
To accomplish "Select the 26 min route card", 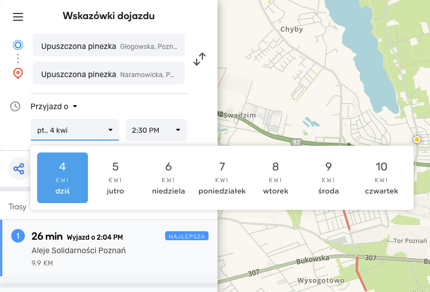I will [109, 248].
